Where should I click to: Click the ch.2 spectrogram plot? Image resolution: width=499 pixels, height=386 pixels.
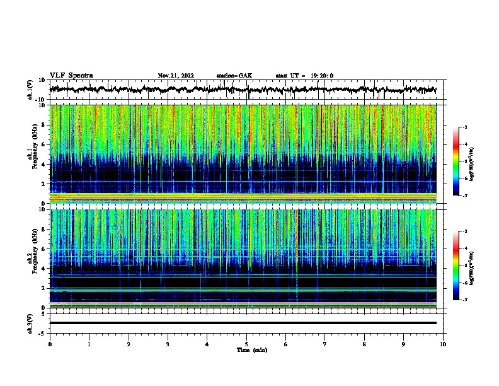tap(243, 259)
